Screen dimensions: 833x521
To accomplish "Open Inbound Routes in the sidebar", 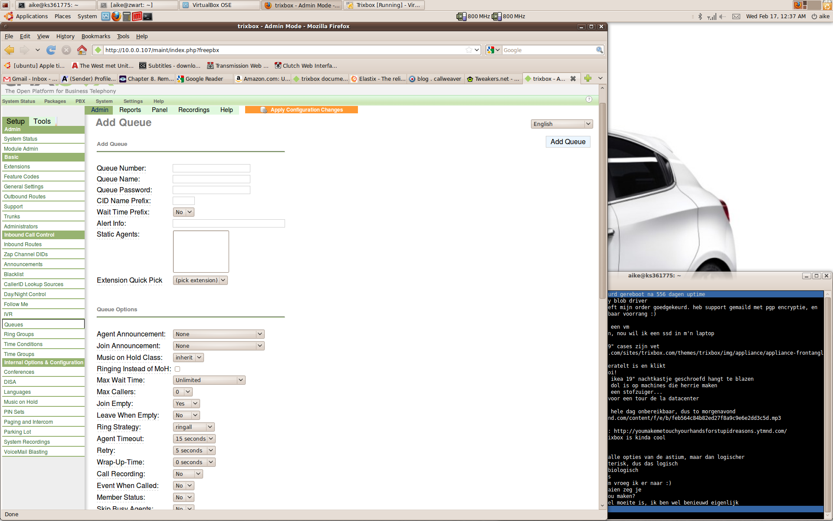I will 23,244.
